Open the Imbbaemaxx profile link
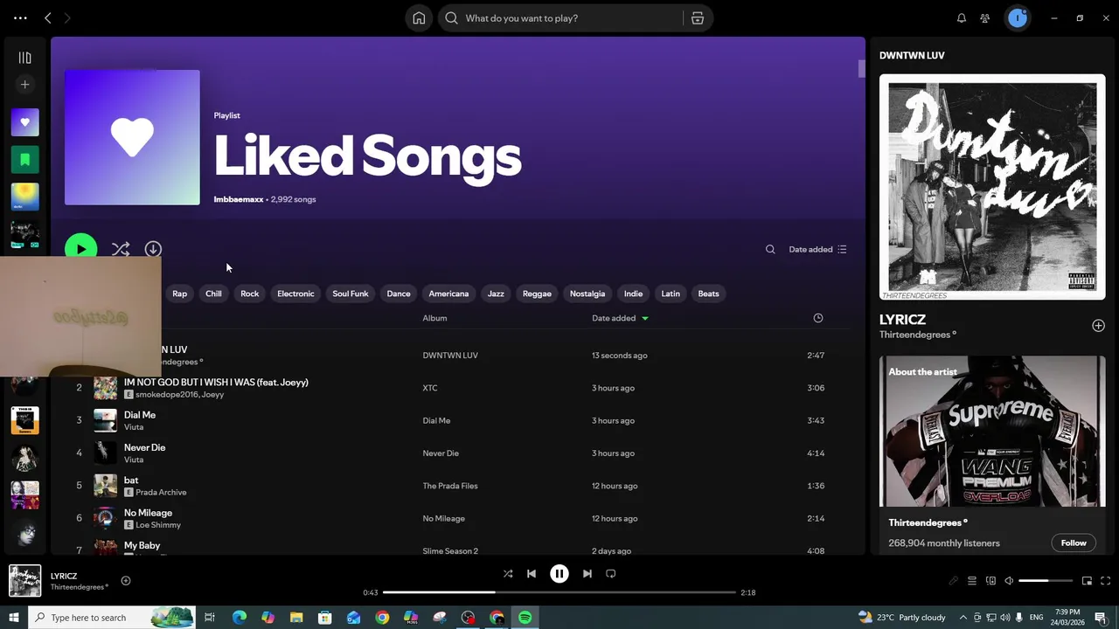Viewport: 1119px width, 629px height. [x=239, y=199]
